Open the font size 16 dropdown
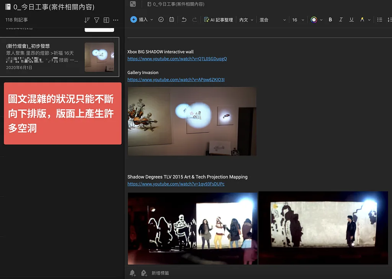 pyautogui.click(x=298, y=20)
